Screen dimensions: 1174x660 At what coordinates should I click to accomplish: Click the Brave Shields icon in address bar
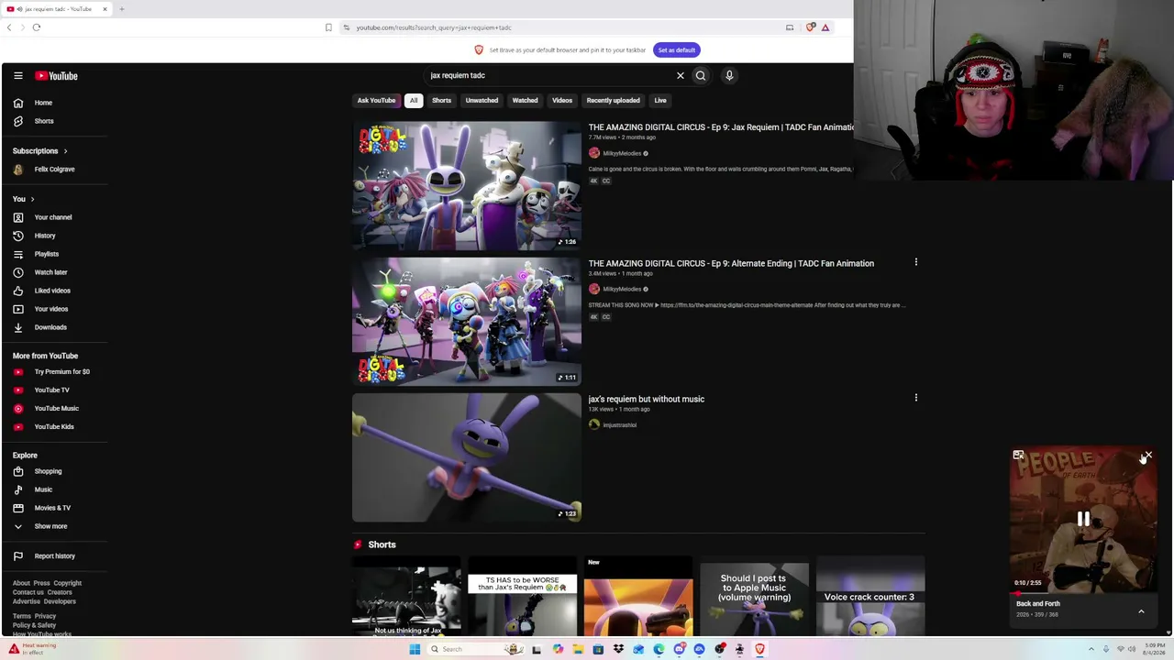click(810, 27)
